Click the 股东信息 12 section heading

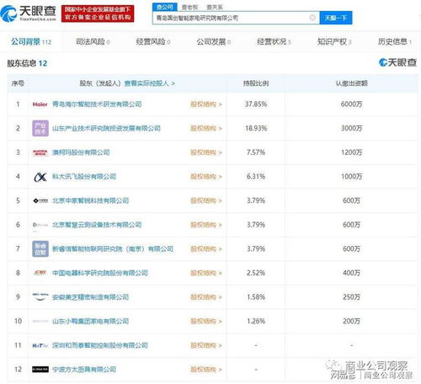pos(27,63)
